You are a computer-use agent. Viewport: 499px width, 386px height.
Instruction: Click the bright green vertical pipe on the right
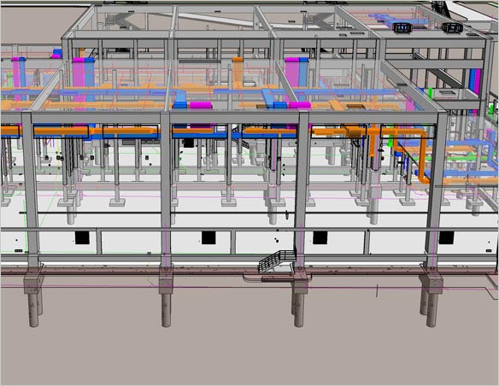click(x=431, y=91)
